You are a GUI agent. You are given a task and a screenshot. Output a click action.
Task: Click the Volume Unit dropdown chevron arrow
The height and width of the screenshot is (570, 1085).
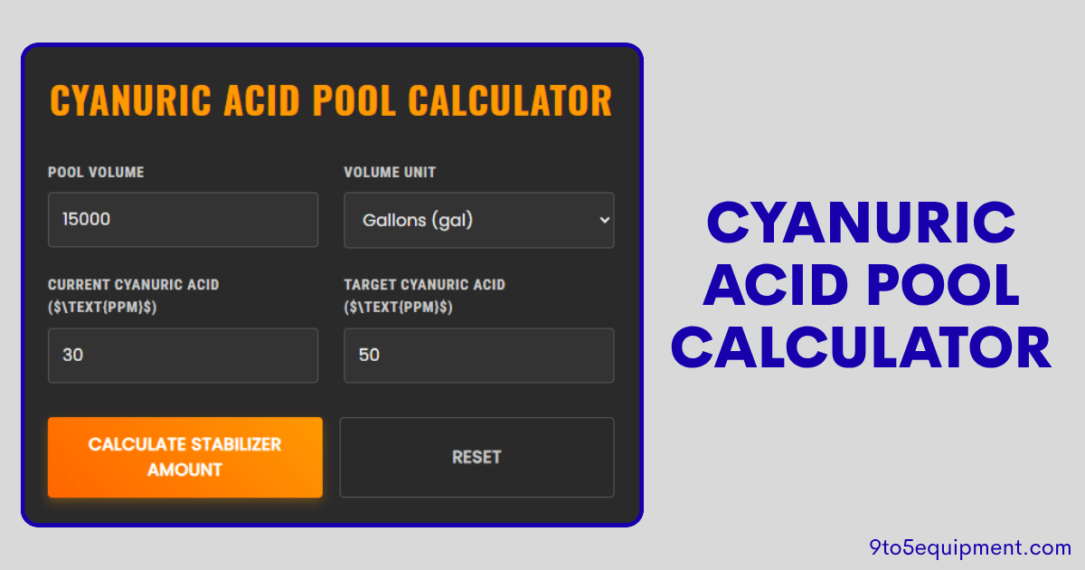[604, 220]
